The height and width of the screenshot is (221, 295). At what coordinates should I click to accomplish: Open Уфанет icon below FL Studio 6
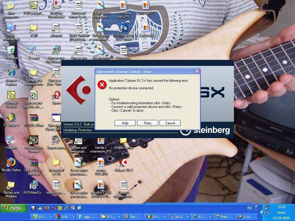[x=11, y=143]
